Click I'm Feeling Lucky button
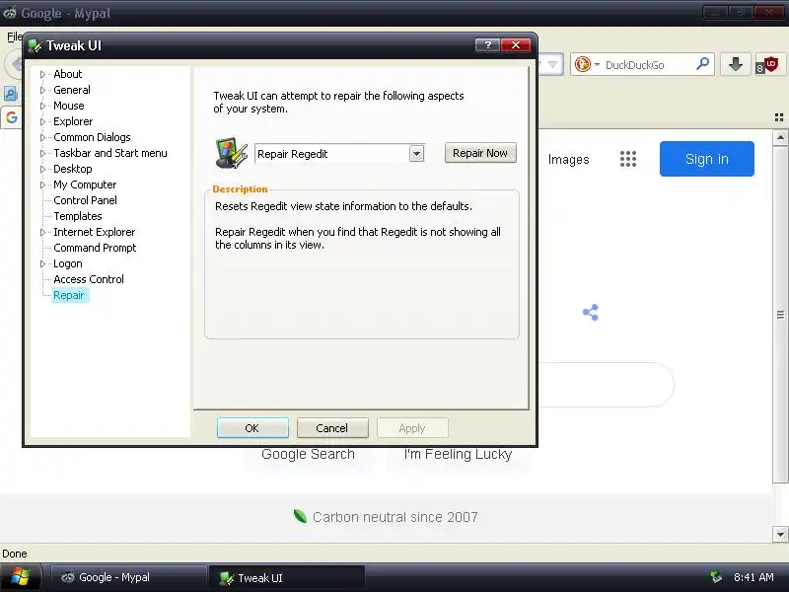The image size is (789, 592). 458,454
